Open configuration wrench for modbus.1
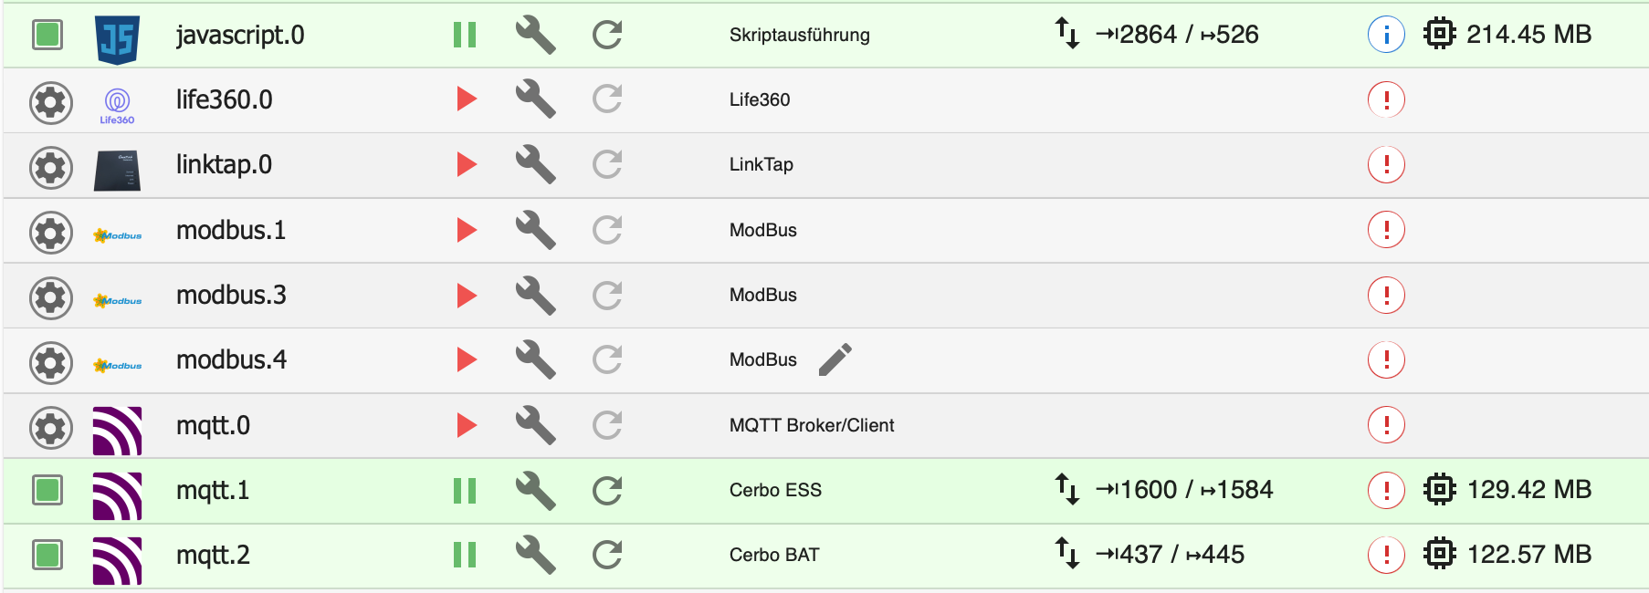The image size is (1649, 593). click(536, 230)
